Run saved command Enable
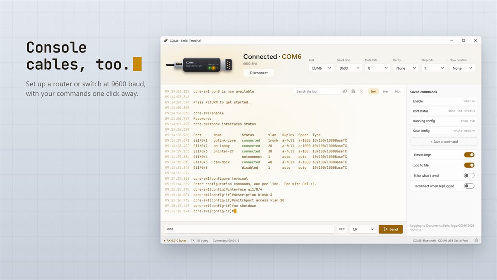This screenshot has height=280, width=497. point(444,101)
